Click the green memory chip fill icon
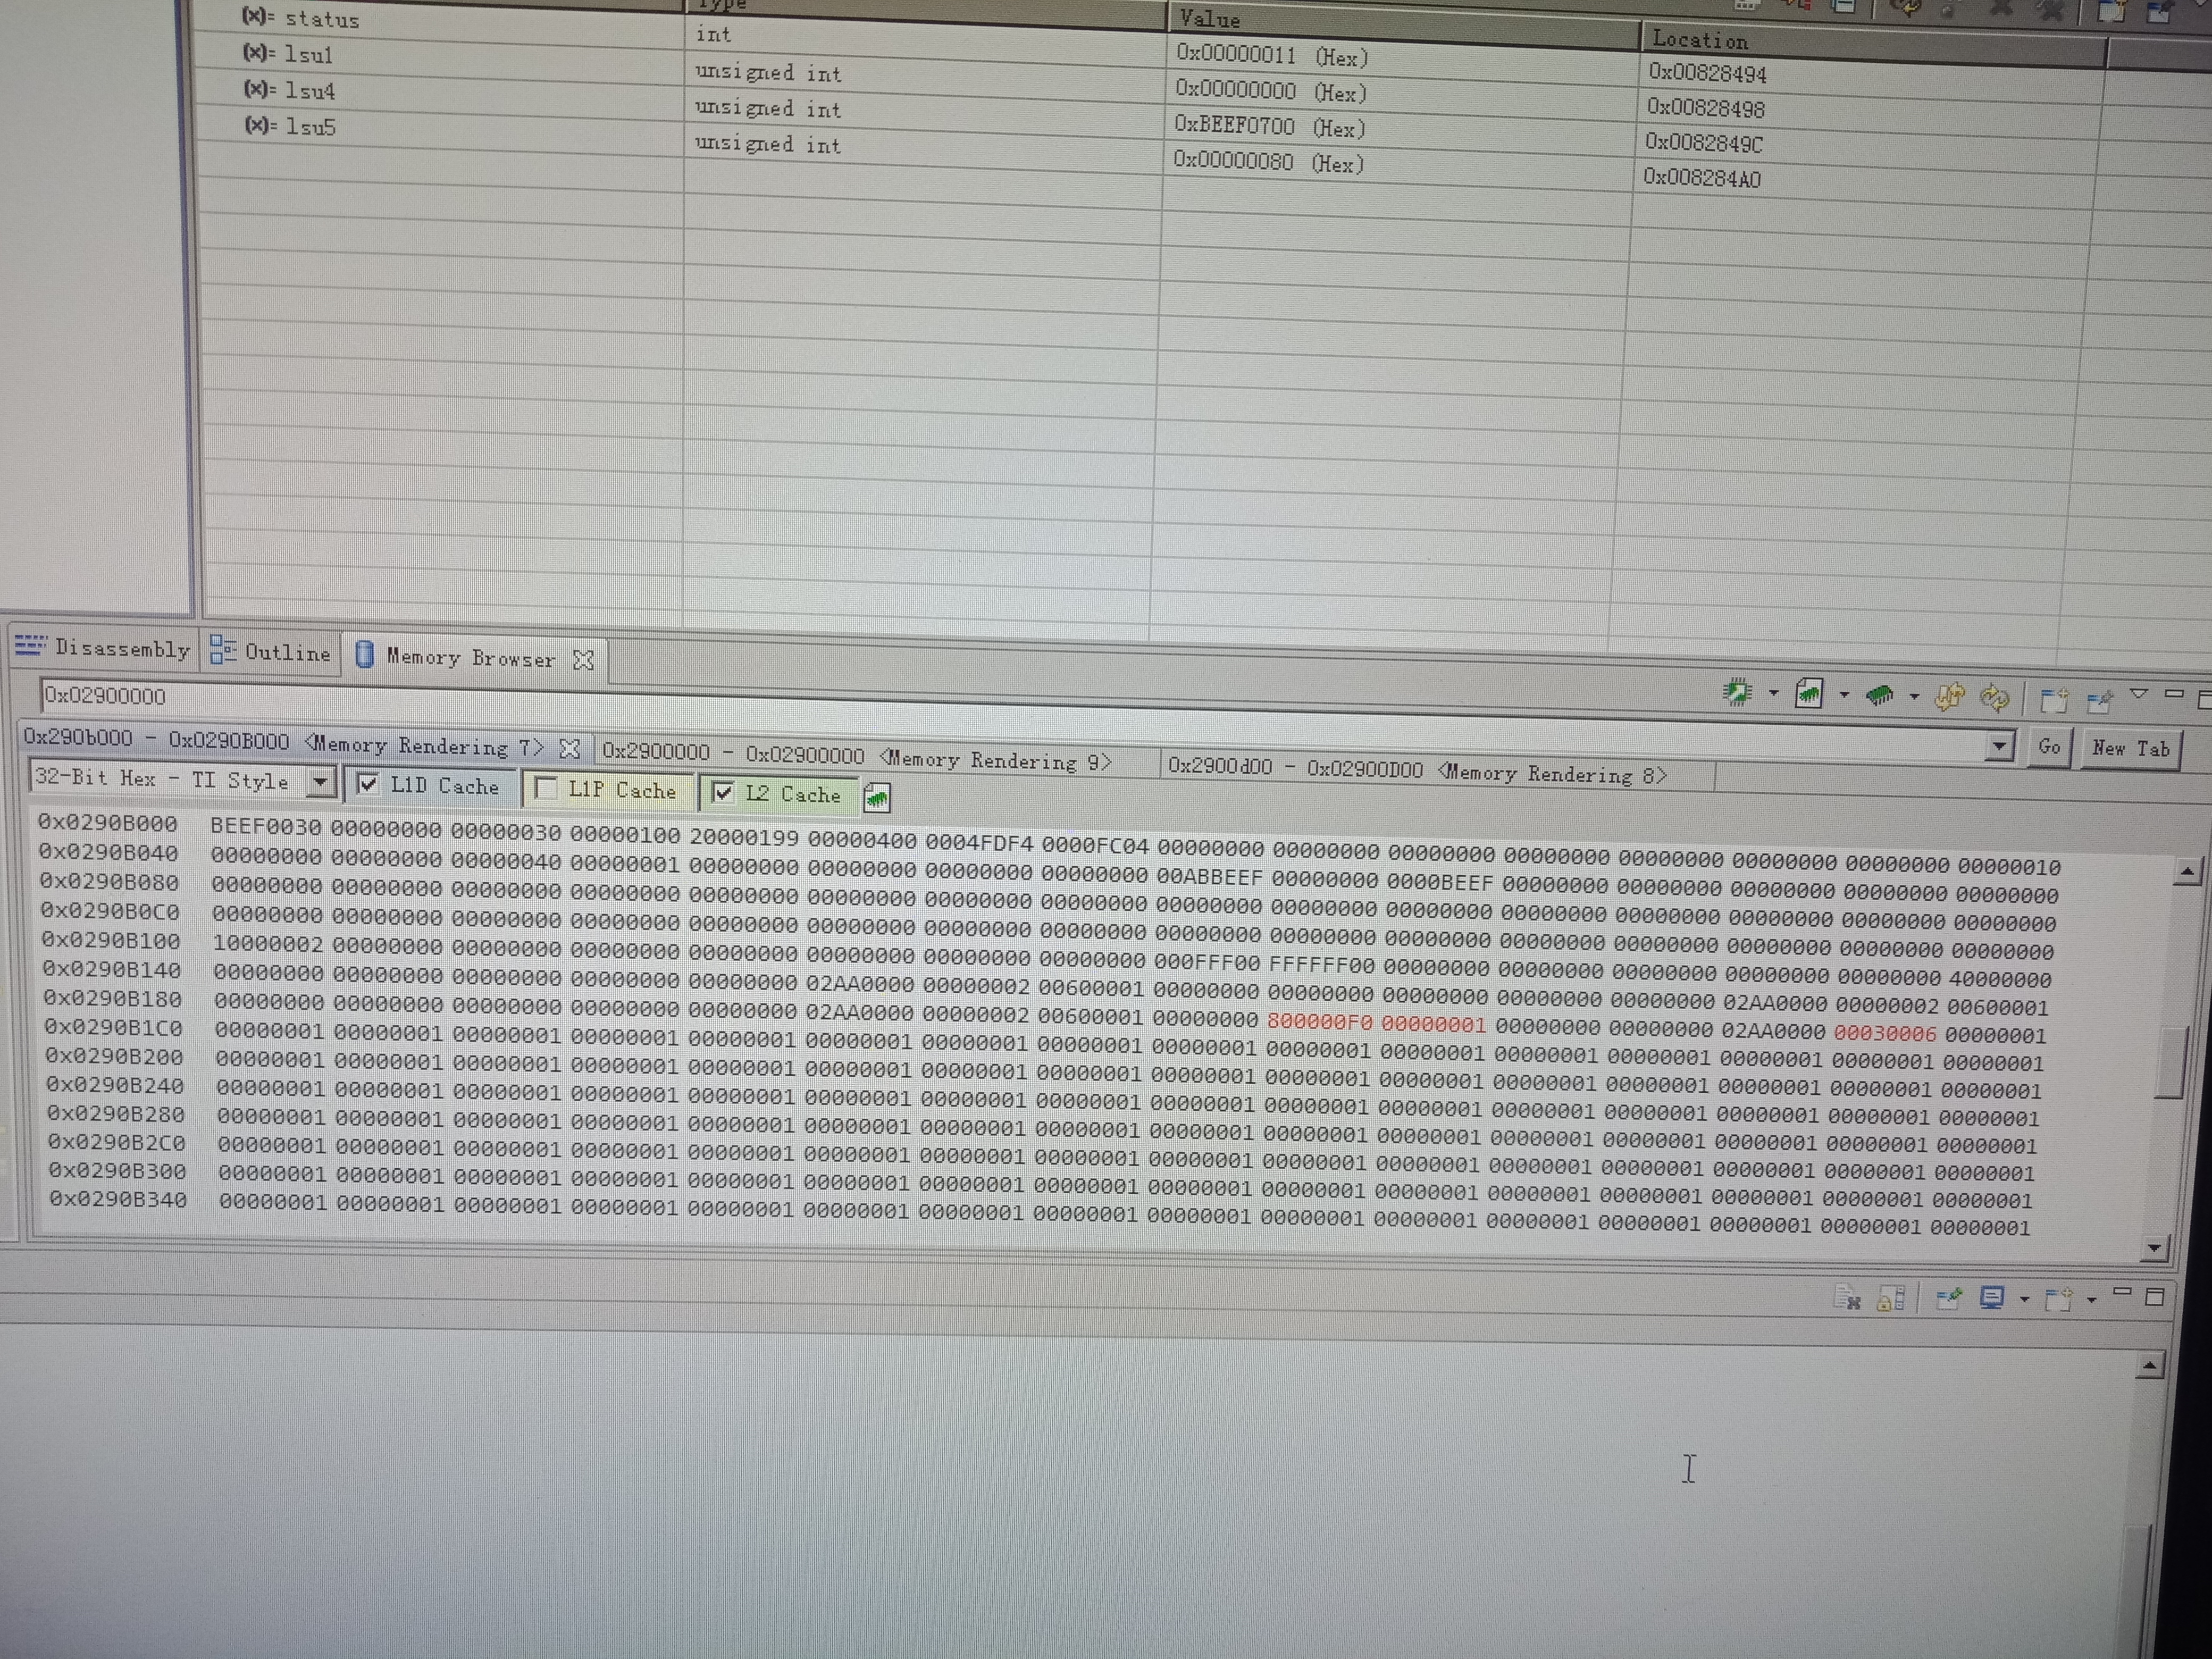2212x1659 pixels. click(1879, 694)
